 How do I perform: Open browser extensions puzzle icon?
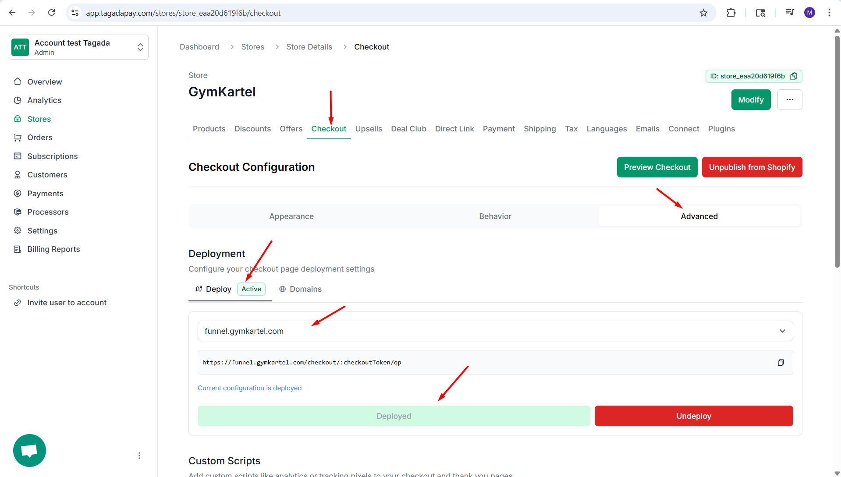point(731,13)
